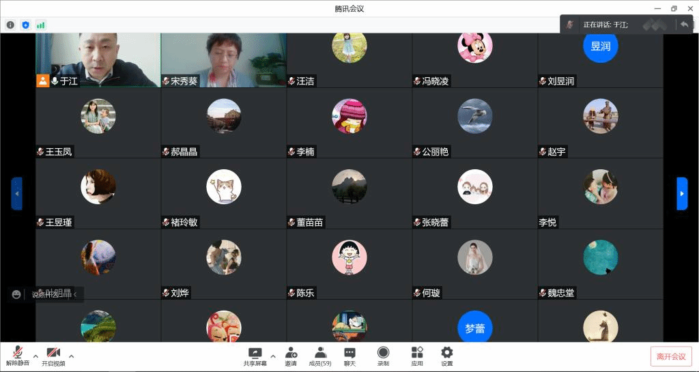Open 设置 settings gear
Viewport: 699px width, 372px height.
446,354
